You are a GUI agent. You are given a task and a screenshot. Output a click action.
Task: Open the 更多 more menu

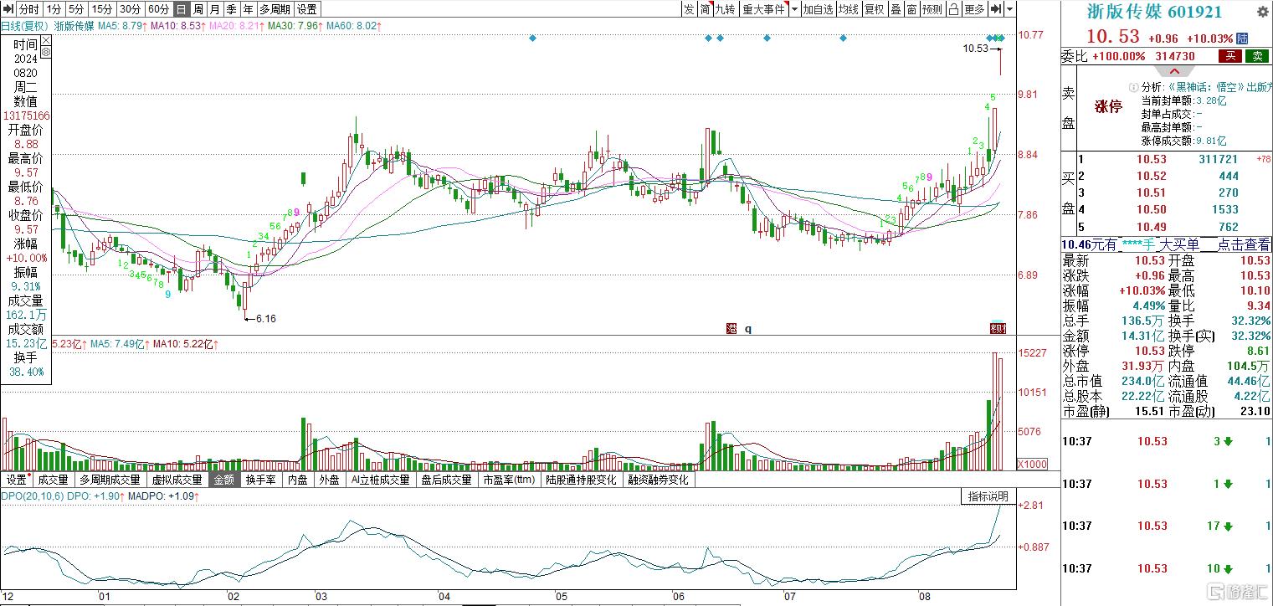click(974, 9)
